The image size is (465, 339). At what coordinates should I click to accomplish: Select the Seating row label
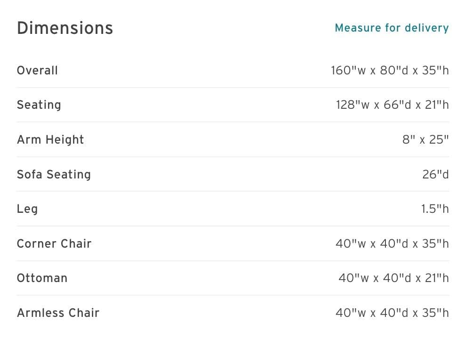pyautogui.click(x=39, y=105)
